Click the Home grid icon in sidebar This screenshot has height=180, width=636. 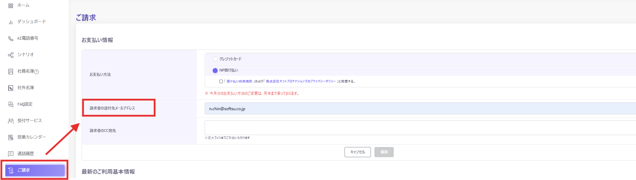coord(11,6)
